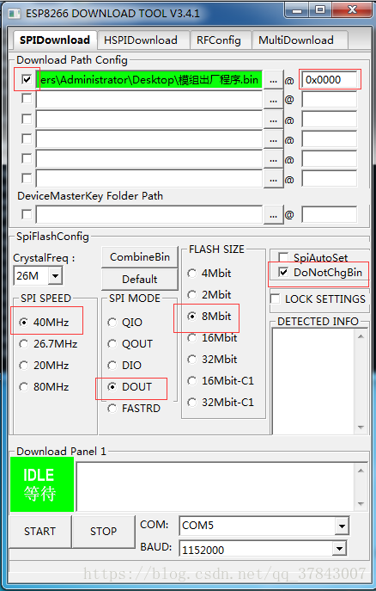The image size is (376, 591).
Task: Click the DeviceMasterKey path input field
Action: pyautogui.click(x=149, y=215)
